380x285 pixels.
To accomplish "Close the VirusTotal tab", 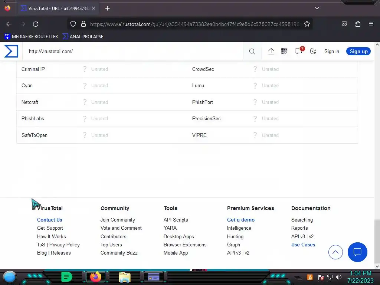I will tap(94, 9).
